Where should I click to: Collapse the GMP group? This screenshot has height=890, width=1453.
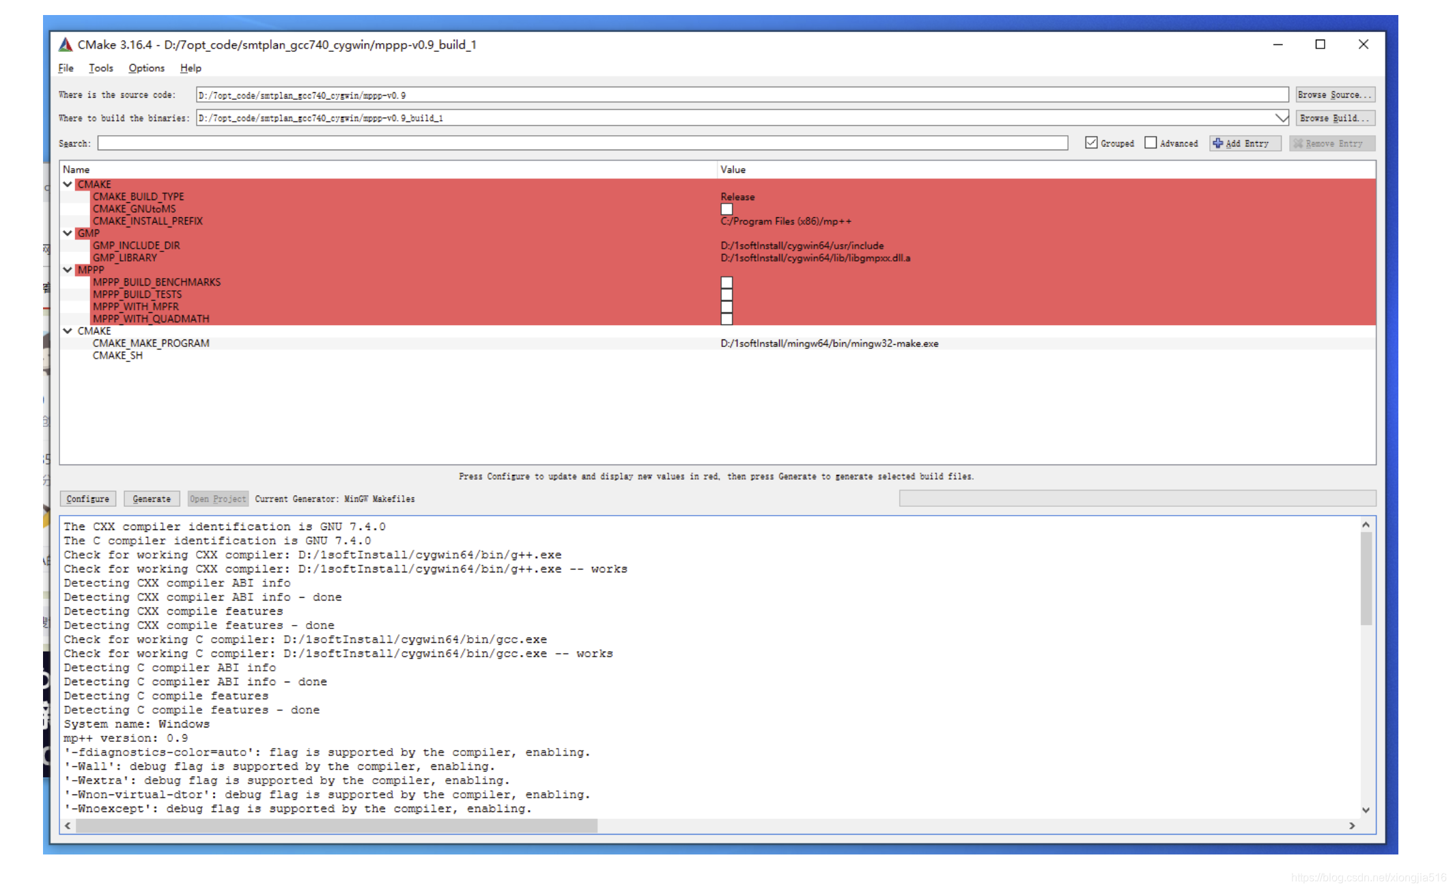(x=68, y=233)
